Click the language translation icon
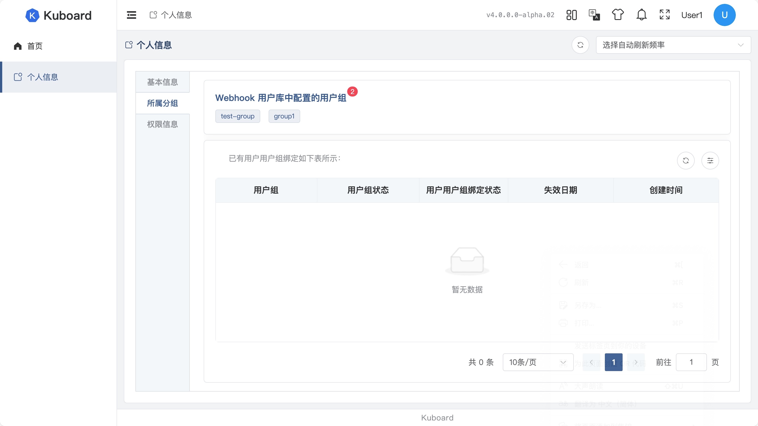 (594, 15)
